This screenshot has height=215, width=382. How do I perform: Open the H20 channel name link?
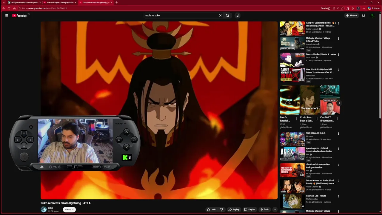50,208
